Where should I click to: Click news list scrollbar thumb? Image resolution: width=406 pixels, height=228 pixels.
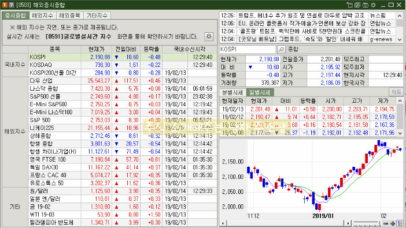[400, 24]
